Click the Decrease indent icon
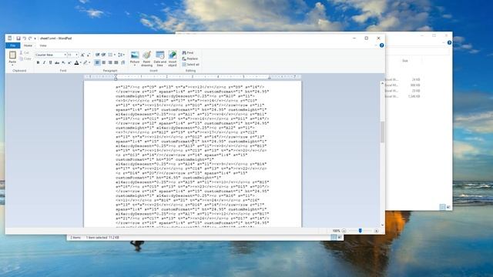The width and height of the screenshot is (493, 277). pyautogui.click(x=98, y=55)
